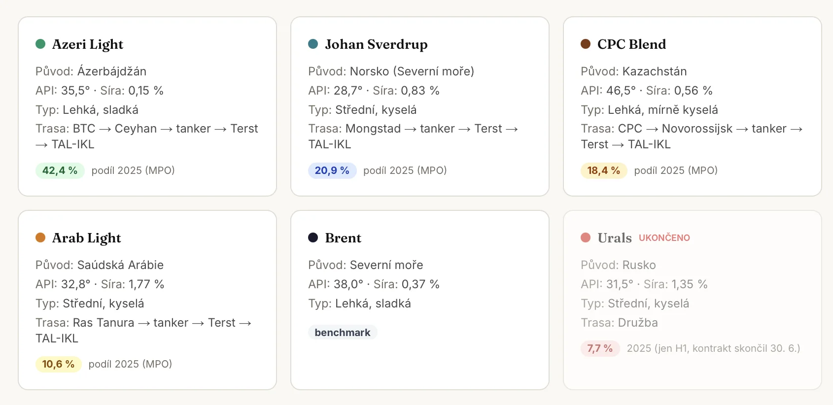Viewport: 833px width, 405px height.
Task: Open the Johan Sverdrup heading
Action: (x=376, y=44)
